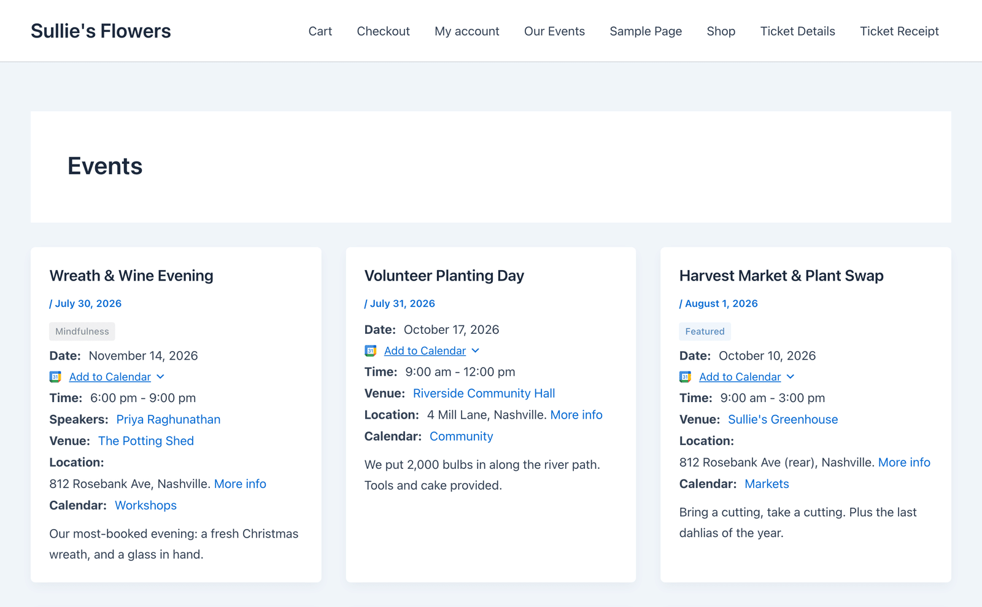The image size is (982, 607).
Task: Click the Google Calendar icon under Wreath & Wine Evening
Action: (55, 377)
